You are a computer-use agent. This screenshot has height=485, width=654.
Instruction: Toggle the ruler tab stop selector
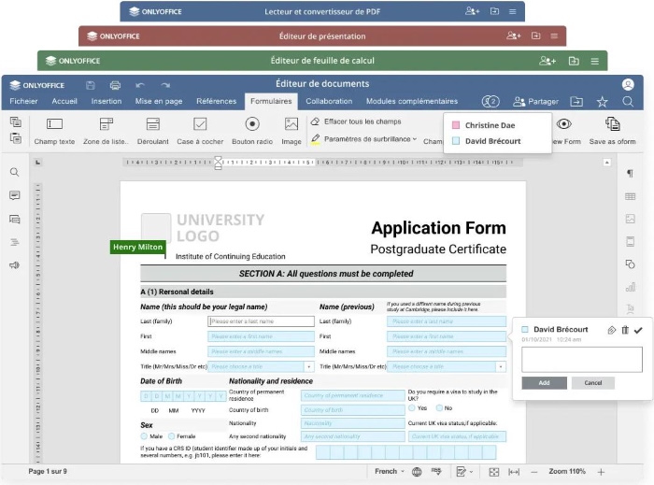coord(38,163)
